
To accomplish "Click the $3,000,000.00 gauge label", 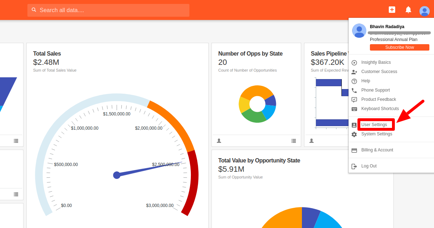I will pyautogui.click(x=160, y=206).
